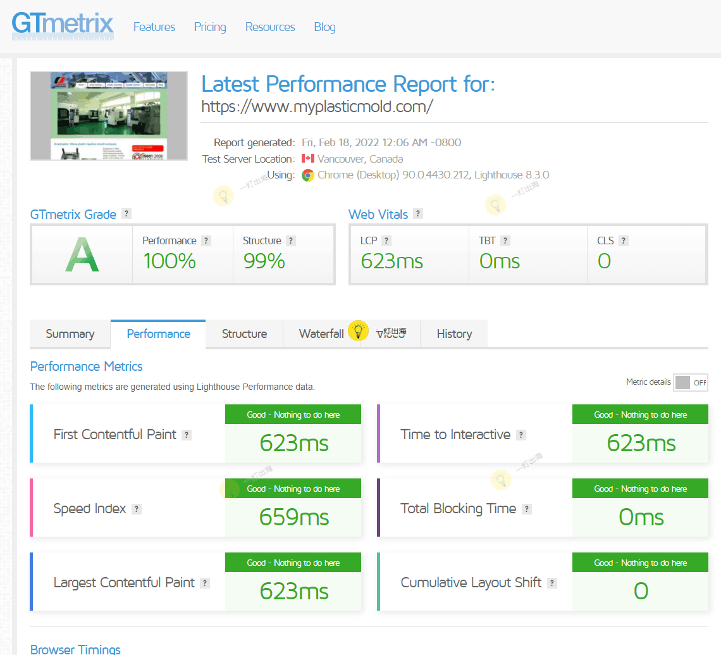Click the Vancouver, Canada location text
The width and height of the screenshot is (721, 655).
point(360,159)
